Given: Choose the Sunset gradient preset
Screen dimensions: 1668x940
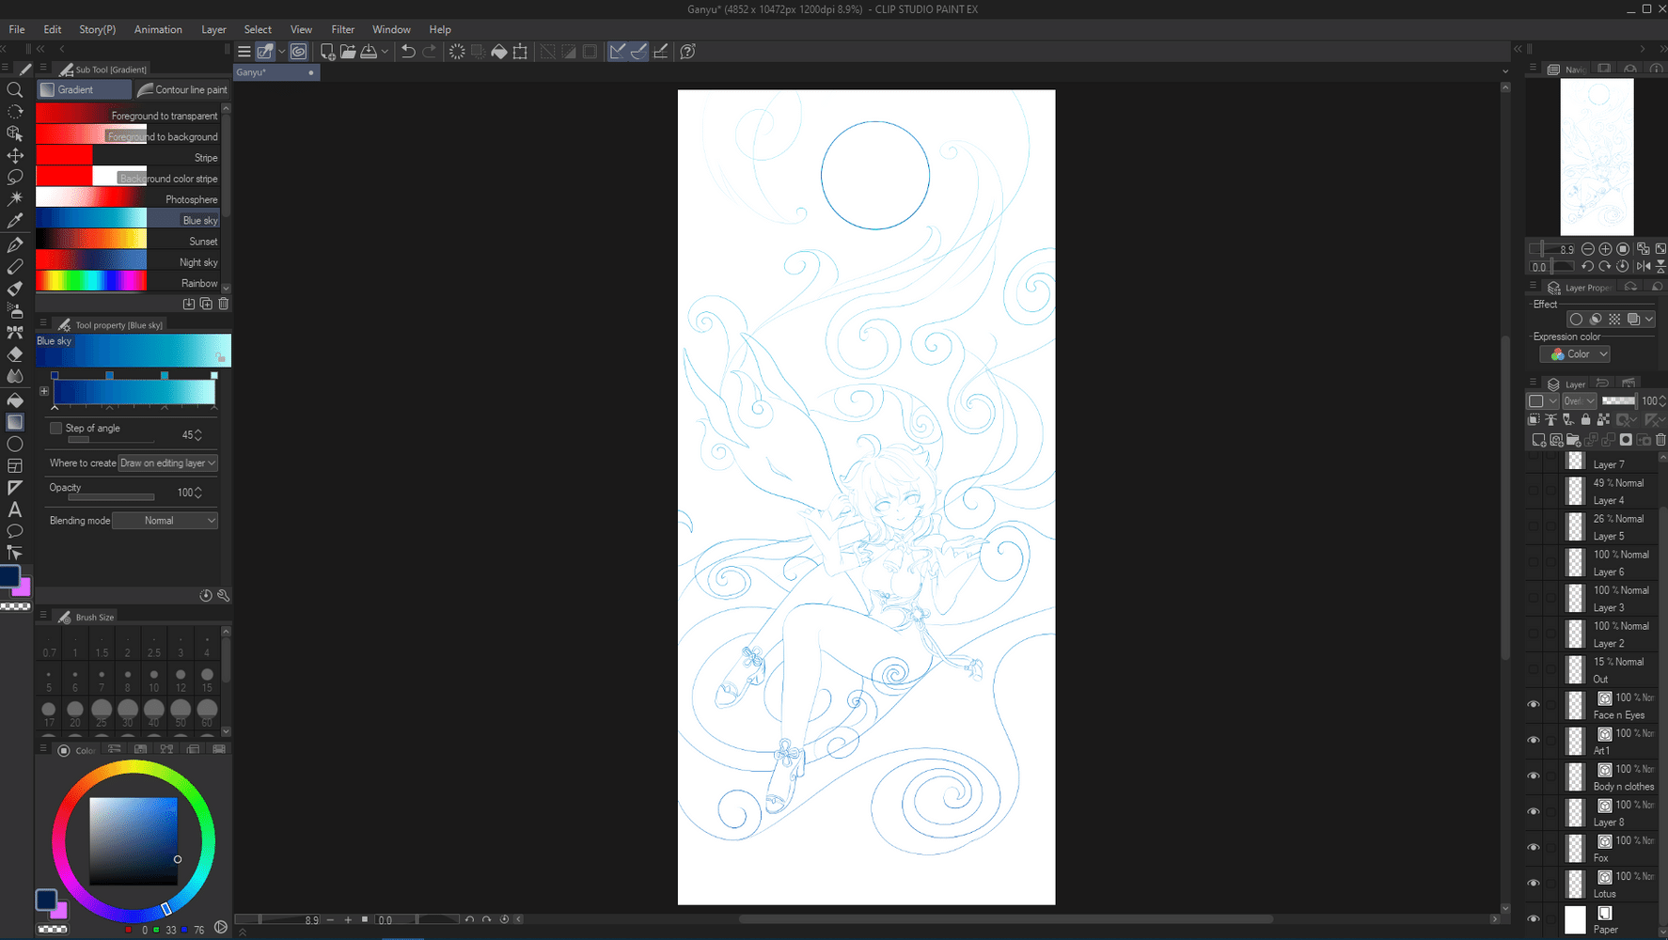Looking at the screenshot, I should click(x=128, y=242).
